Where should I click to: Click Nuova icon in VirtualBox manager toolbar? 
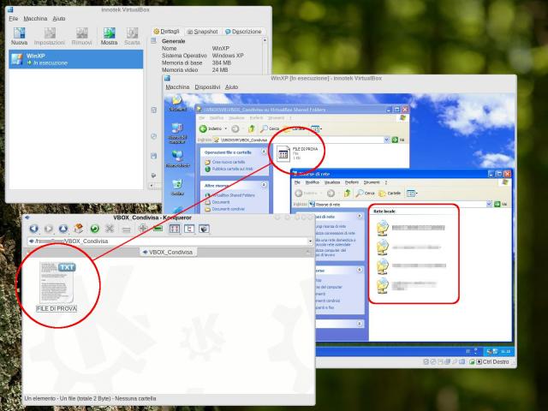point(19,36)
